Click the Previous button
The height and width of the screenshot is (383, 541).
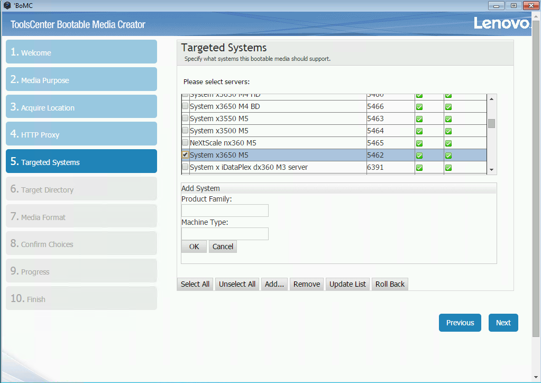460,323
